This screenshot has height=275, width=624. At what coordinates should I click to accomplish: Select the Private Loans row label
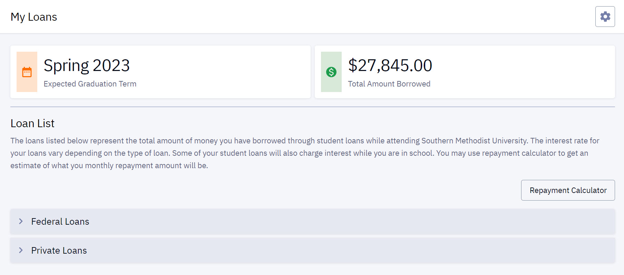[x=59, y=251]
